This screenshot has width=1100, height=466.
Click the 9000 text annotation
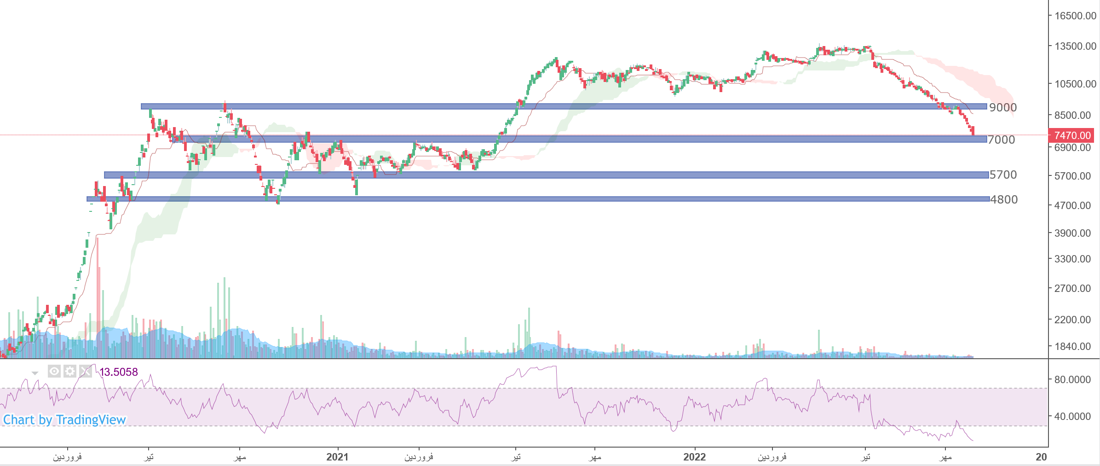coord(1003,108)
